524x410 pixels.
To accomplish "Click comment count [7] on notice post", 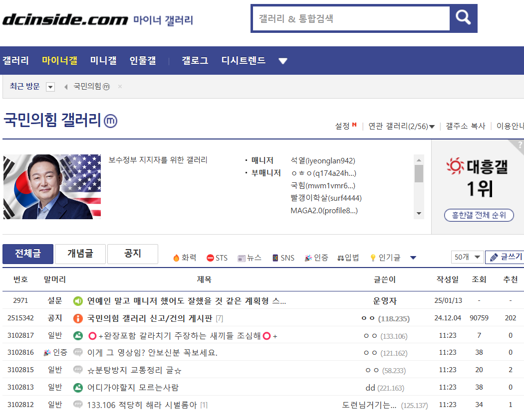I will pyautogui.click(x=219, y=319).
